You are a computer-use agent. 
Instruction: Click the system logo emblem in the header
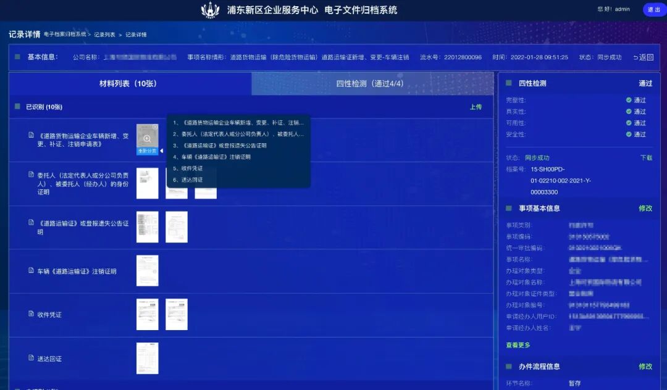(x=211, y=10)
